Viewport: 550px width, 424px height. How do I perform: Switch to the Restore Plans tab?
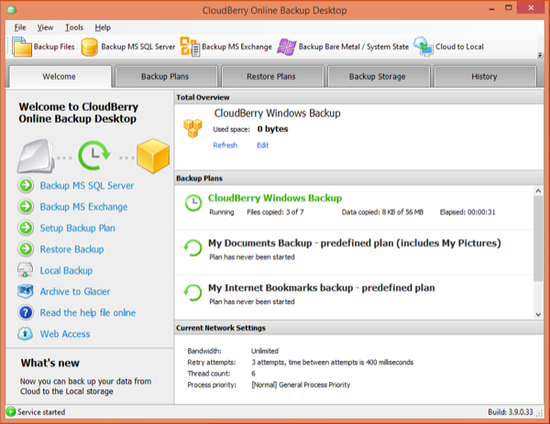271,76
